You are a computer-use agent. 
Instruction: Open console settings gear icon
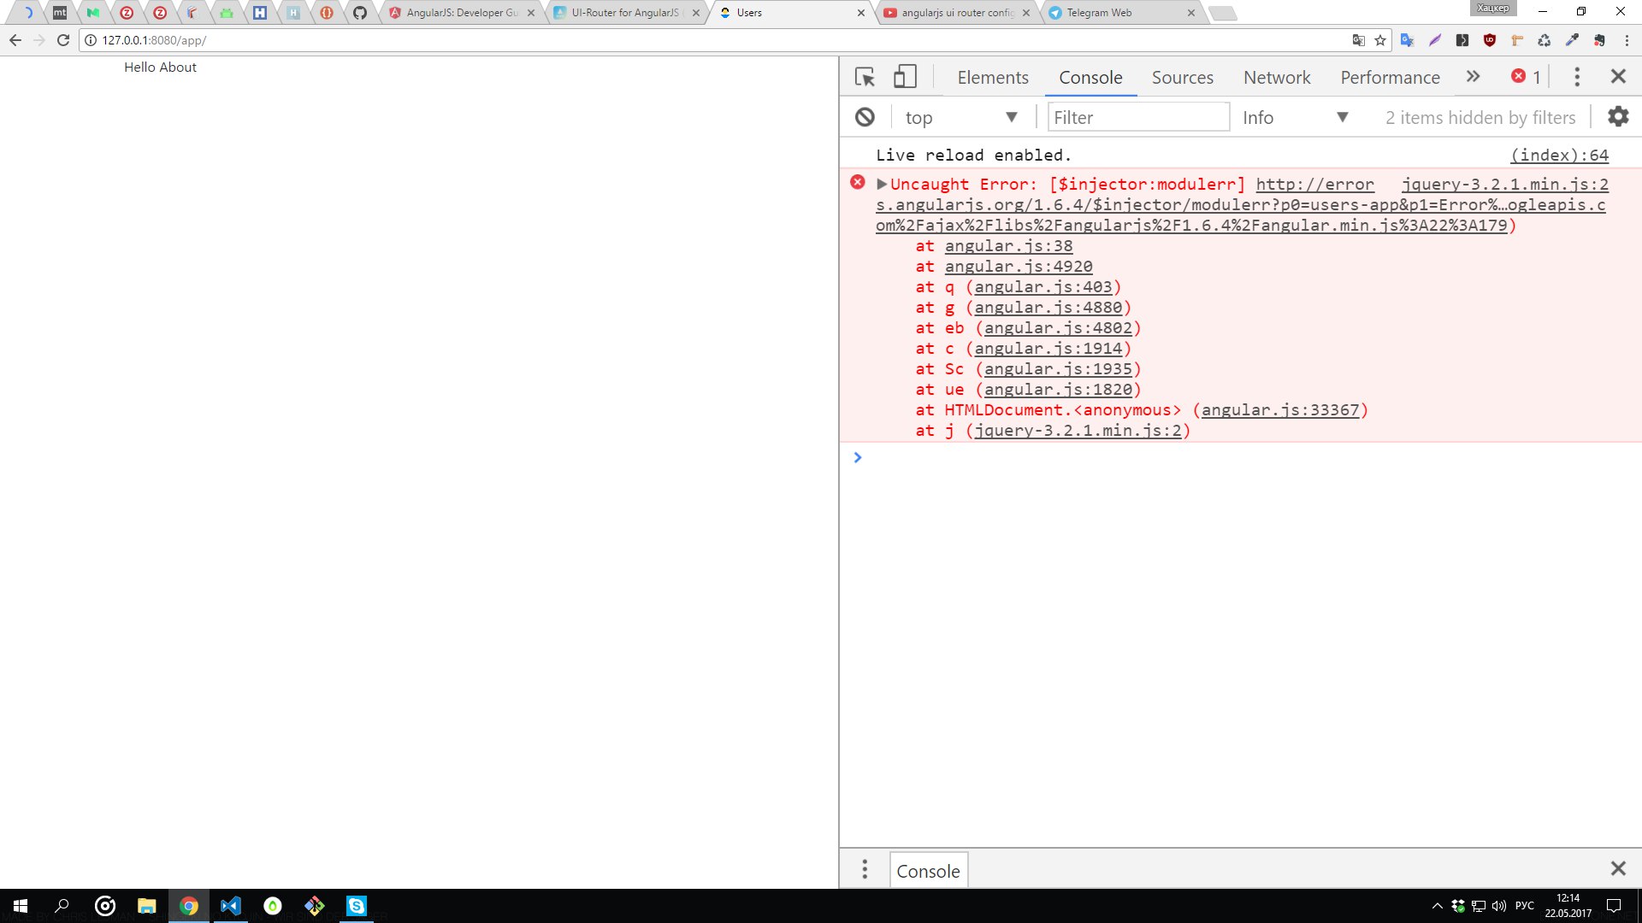pos(1618,117)
